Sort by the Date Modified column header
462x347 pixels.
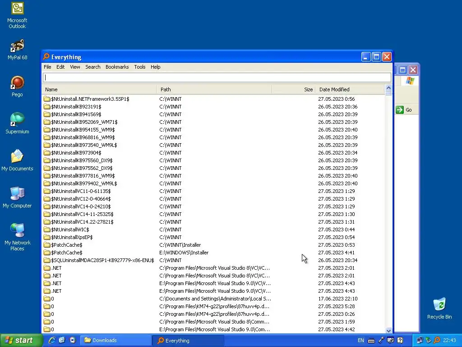click(350, 89)
